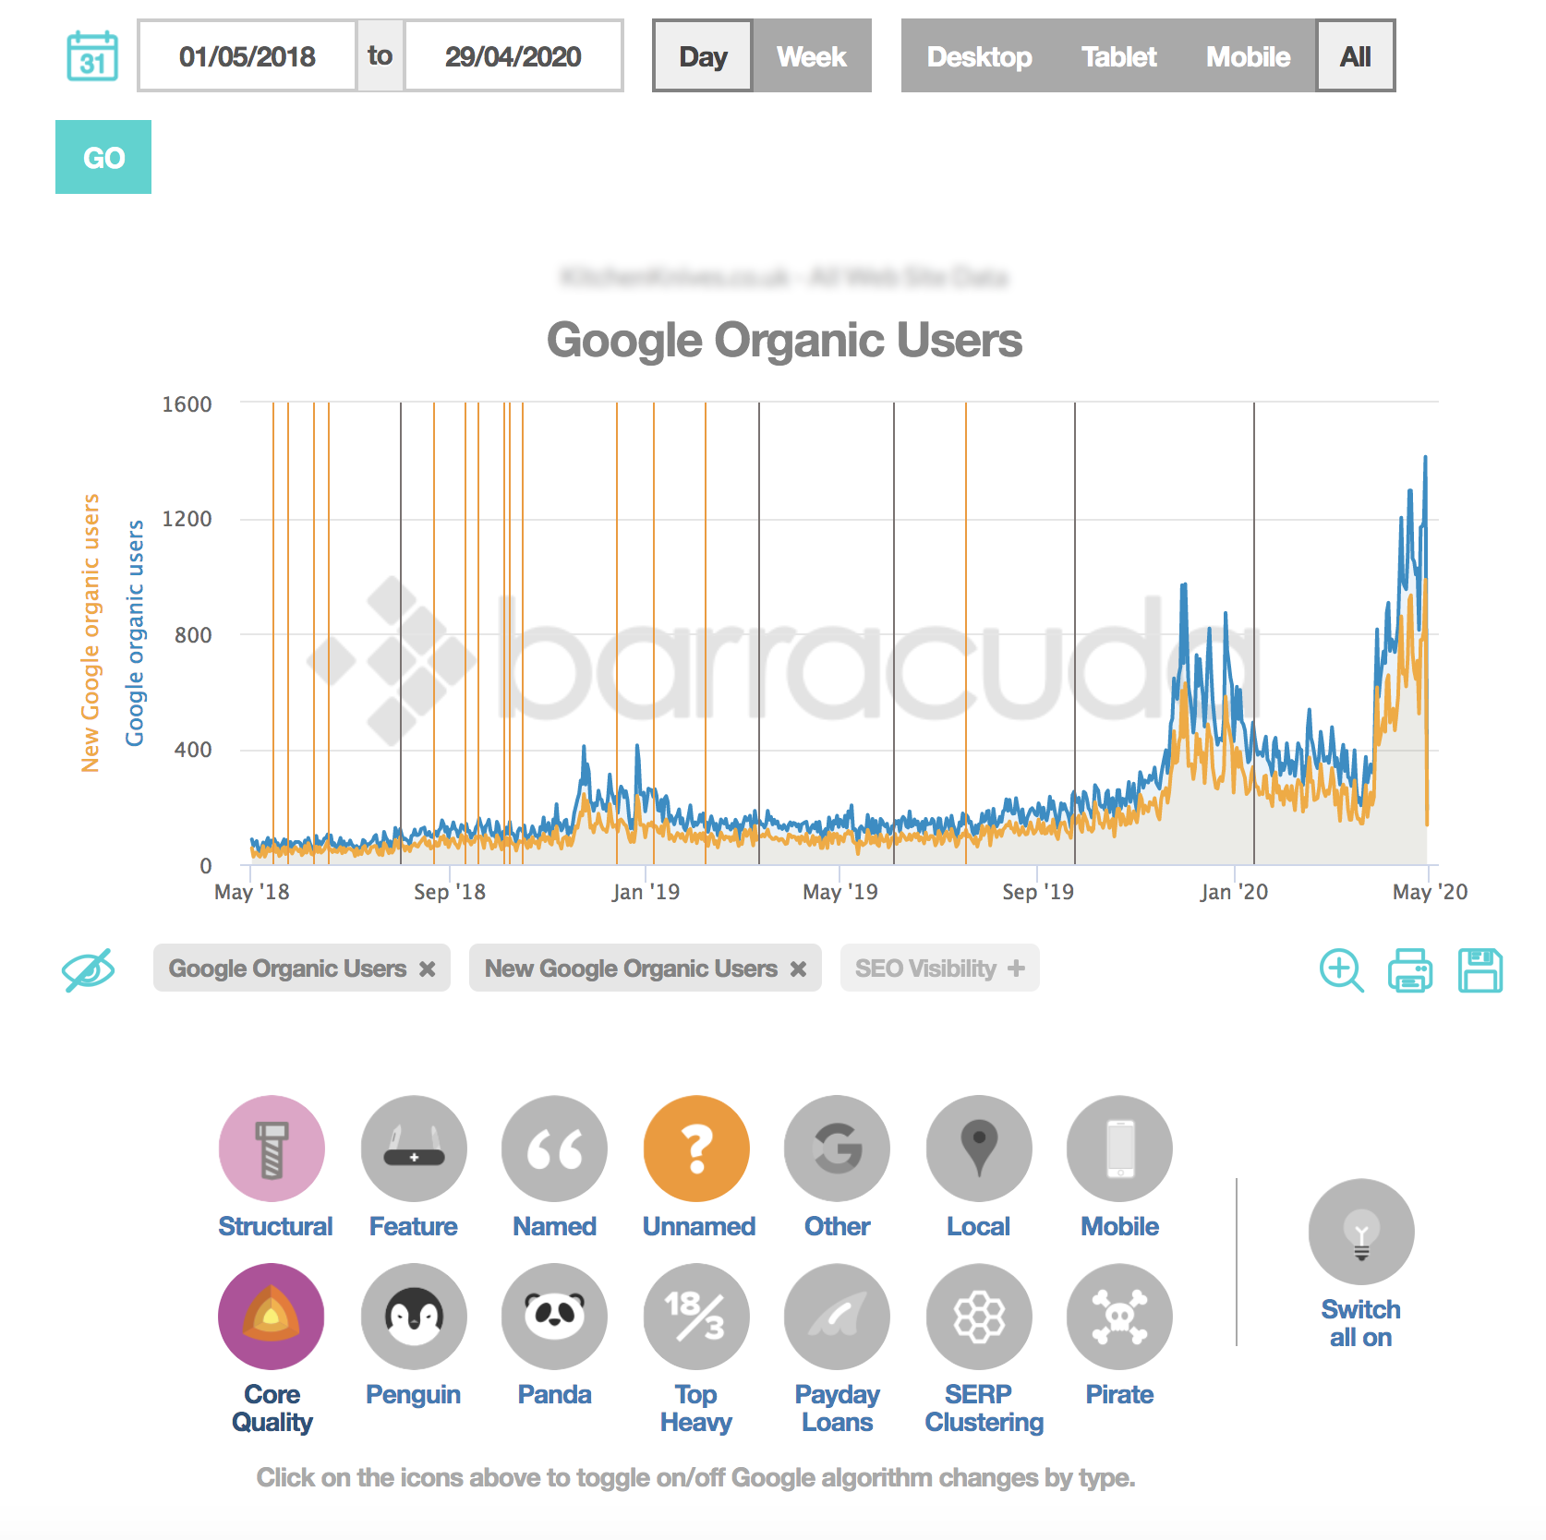Screen dimensions: 1546x1540
Task: Toggle Panda algorithm changes on chart
Action: pos(553,1317)
